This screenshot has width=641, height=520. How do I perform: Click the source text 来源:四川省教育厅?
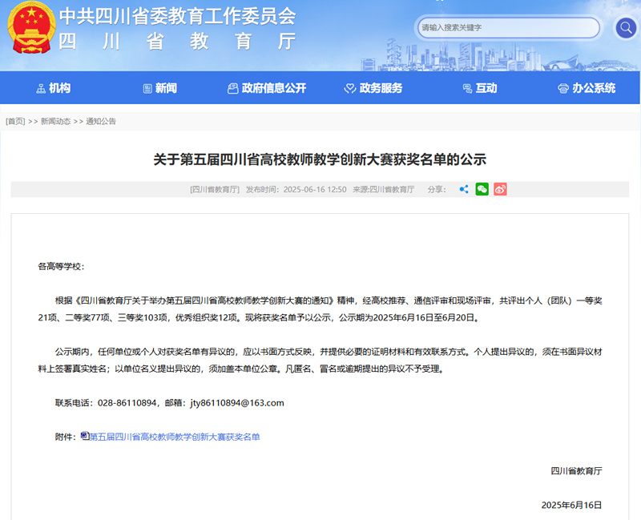pos(384,190)
